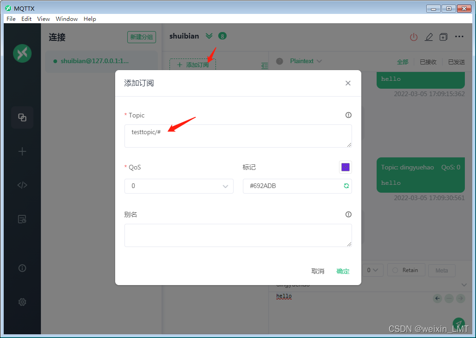Switch to the 已发送 messages tab
The height and width of the screenshot is (338, 476).
pos(456,62)
